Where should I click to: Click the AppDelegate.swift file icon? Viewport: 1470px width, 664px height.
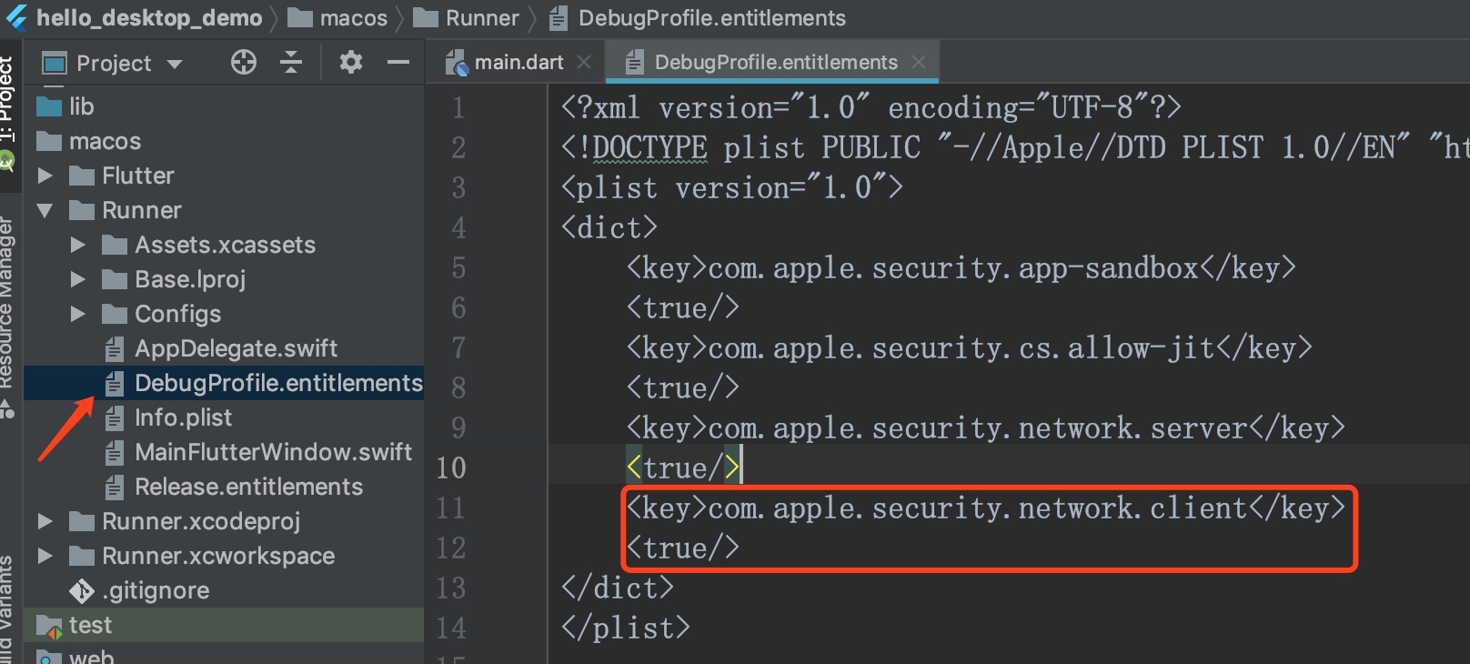pos(114,349)
